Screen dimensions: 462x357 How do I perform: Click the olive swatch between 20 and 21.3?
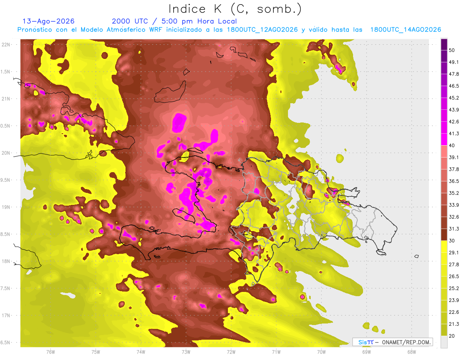coord(444,330)
